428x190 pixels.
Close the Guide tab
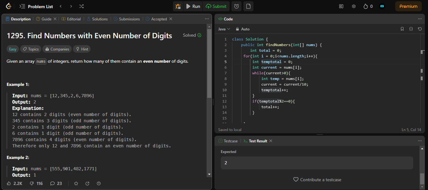[55, 19]
